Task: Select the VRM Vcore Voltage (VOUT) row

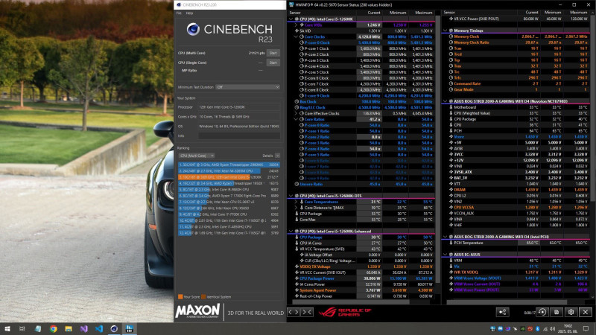Action: click(x=516, y=278)
